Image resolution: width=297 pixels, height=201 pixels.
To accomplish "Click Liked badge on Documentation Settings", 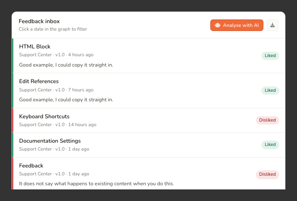I will click(x=270, y=145).
